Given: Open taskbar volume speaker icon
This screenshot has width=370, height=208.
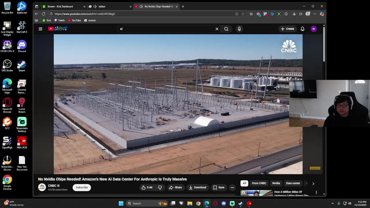Looking at the screenshot, I should (x=350, y=203).
